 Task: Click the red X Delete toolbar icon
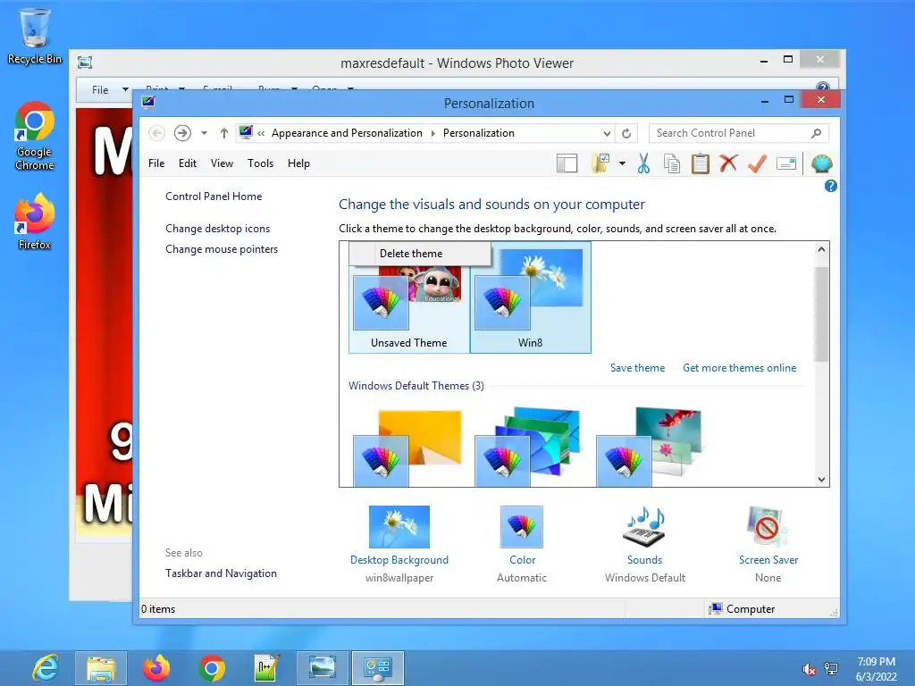728,163
